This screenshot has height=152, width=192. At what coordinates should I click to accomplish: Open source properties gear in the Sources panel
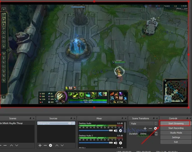click(x=50, y=145)
